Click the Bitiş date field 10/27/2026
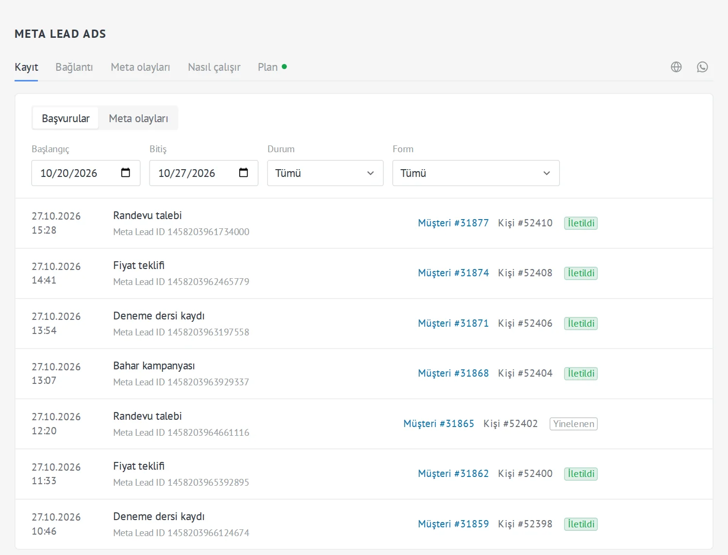This screenshot has height=555, width=728. [204, 173]
